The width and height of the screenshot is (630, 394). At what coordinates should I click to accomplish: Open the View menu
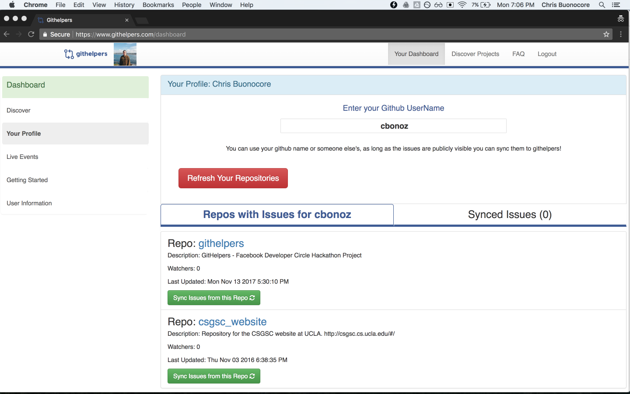99,5
